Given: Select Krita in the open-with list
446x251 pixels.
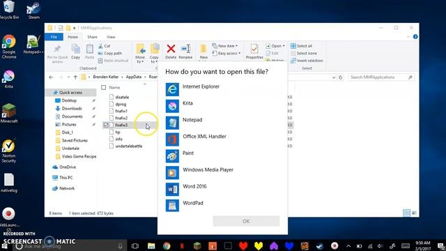Looking at the screenshot, I should pyautogui.click(x=222, y=106).
